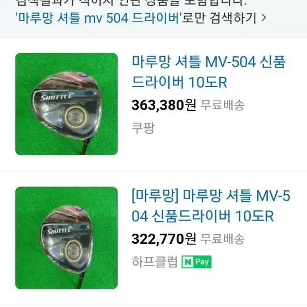Select the 363,380원 price
The width and height of the screenshot is (307, 307).
point(164,105)
